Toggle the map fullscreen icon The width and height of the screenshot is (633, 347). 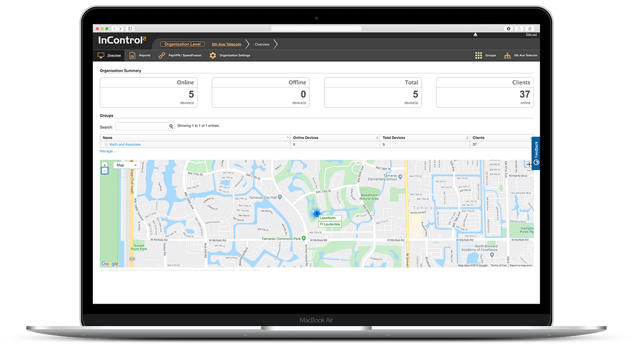(528, 164)
